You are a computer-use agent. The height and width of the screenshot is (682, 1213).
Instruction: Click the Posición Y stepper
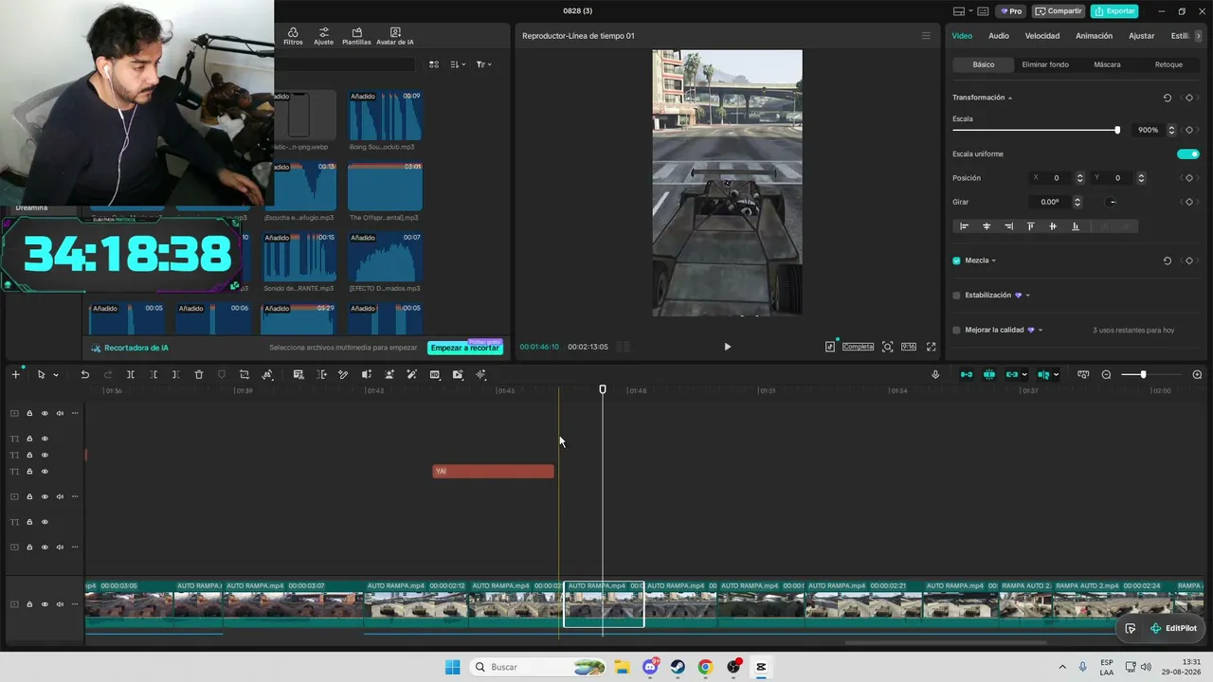click(x=1141, y=178)
